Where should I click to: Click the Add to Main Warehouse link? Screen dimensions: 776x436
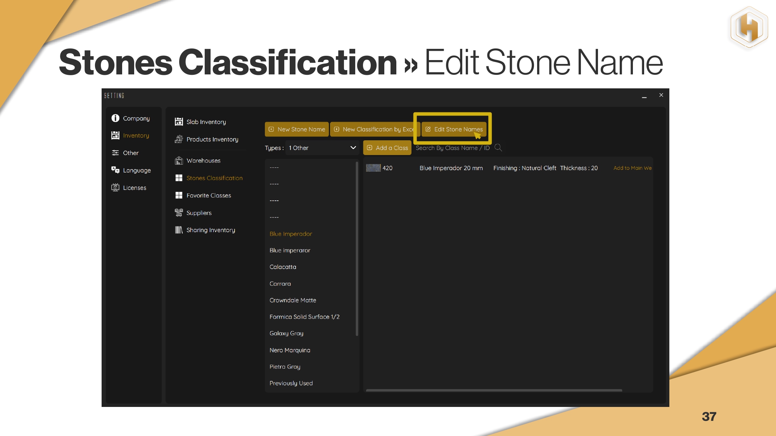pos(632,168)
